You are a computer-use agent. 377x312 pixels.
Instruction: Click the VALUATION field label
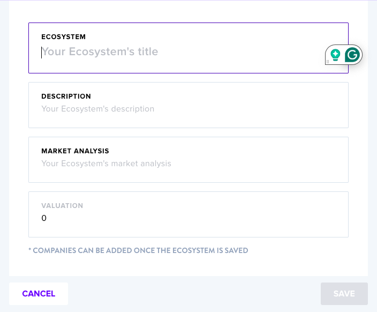[x=62, y=206]
